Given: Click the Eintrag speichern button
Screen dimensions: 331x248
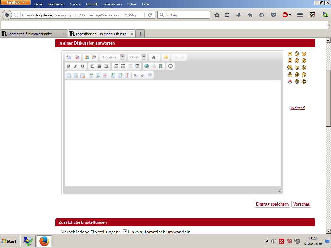Looking at the screenshot, I should pos(272,204).
